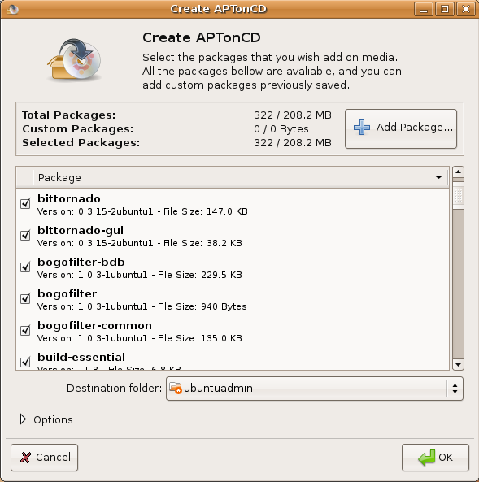Confirm with the OK button
479x482 pixels.
[435, 458]
